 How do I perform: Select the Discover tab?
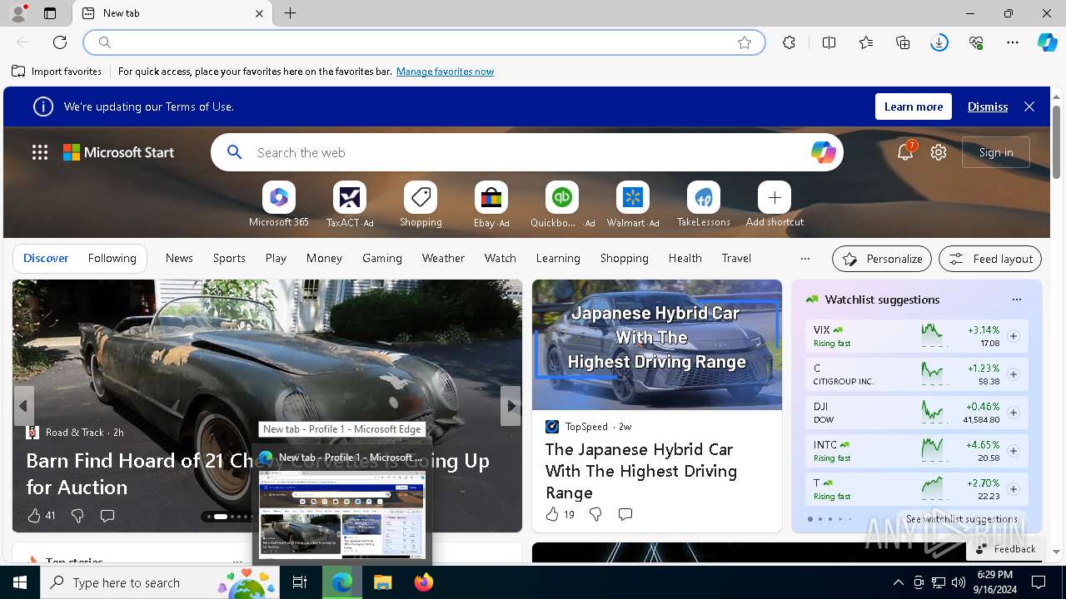[x=46, y=259]
